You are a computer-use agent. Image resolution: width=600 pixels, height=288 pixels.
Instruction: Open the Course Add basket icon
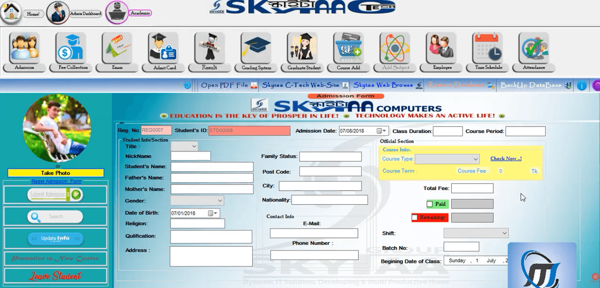tap(348, 48)
